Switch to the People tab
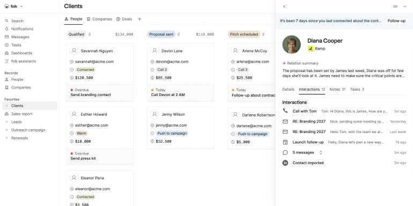Viewport: 413px width, 206px height. click(x=73, y=19)
